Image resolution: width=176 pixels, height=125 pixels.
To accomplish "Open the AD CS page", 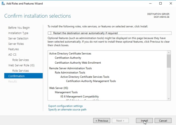I will coord(12,55).
